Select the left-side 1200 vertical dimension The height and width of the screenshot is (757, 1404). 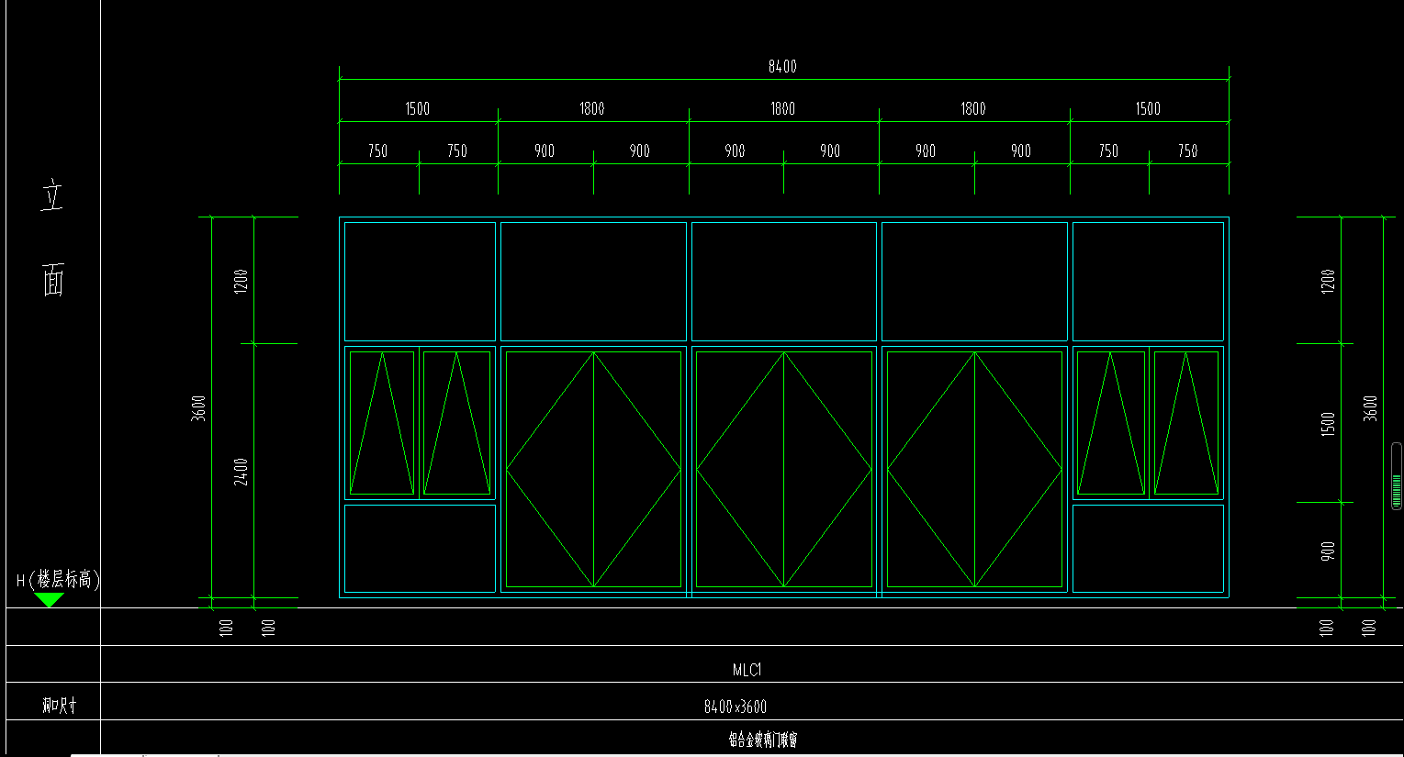point(241,281)
